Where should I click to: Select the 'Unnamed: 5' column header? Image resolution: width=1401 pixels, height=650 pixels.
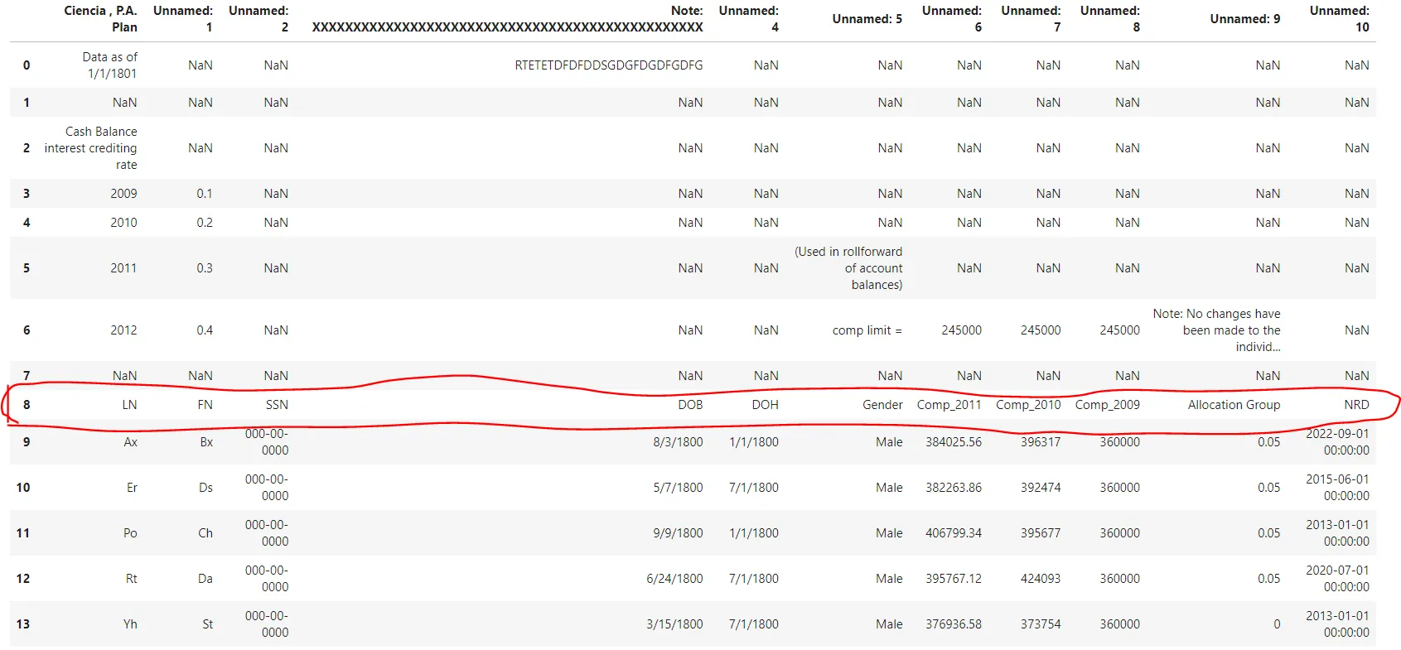[x=867, y=19]
